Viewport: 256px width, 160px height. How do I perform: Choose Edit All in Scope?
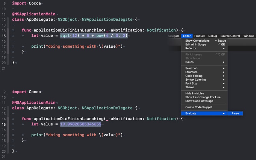pyautogui.click(x=204, y=44)
